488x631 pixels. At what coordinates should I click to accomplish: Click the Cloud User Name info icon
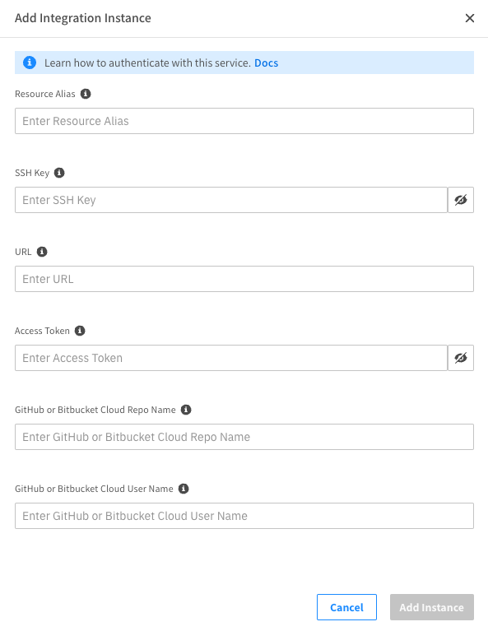[x=184, y=489]
